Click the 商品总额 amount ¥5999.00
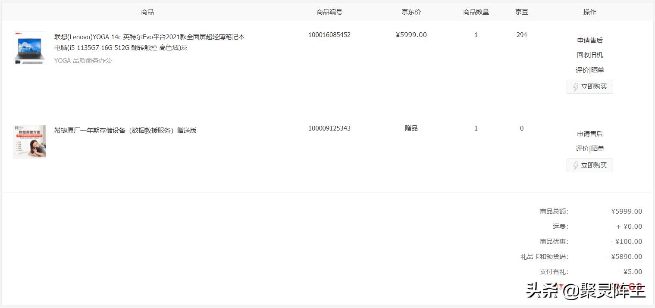Image resolution: width=655 pixels, height=308 pixels. point(626,211)
